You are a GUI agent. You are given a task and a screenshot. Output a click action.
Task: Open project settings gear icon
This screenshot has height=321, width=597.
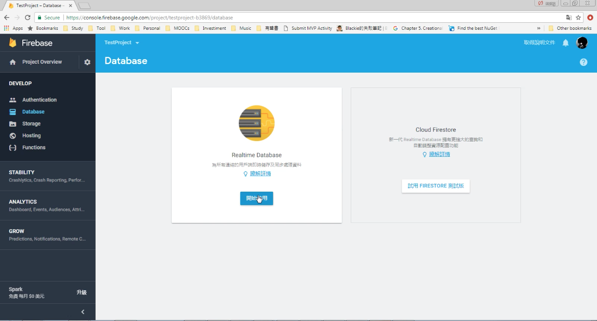tap(87, 62)
